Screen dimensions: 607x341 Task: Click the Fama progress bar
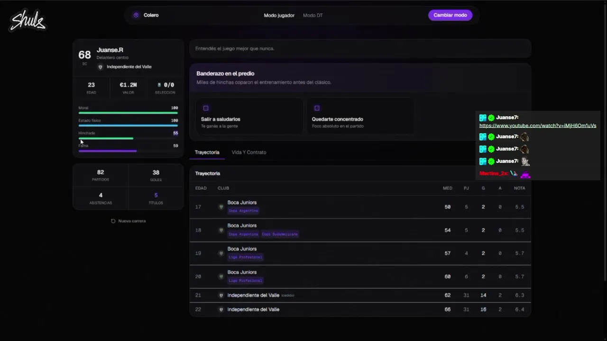coord(128,151)
